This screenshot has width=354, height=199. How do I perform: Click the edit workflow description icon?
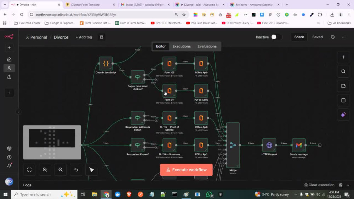pyautogui.click(x=101, y=37)
